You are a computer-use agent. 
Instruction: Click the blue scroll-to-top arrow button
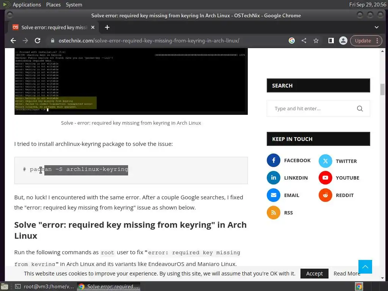365,266
